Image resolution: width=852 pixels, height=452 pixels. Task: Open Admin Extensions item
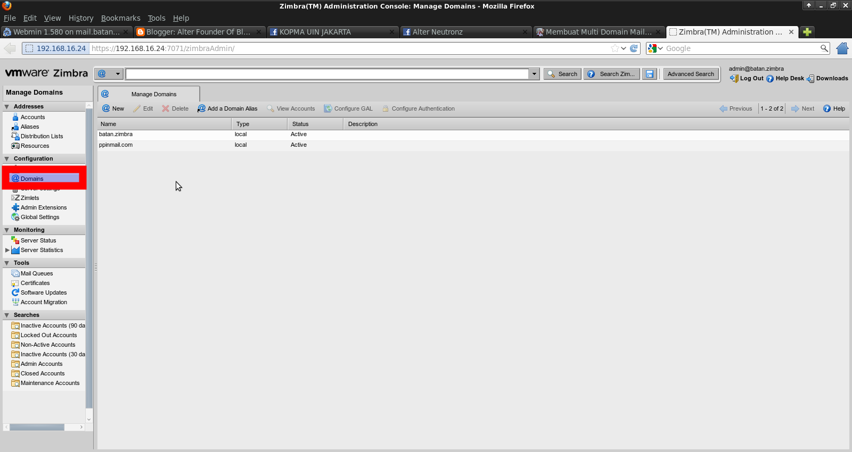[x=44, y=207]
